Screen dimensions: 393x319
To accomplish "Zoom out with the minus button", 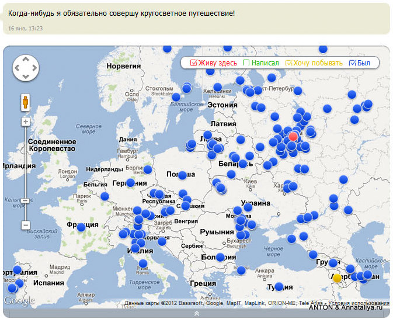I will point(25,225).
